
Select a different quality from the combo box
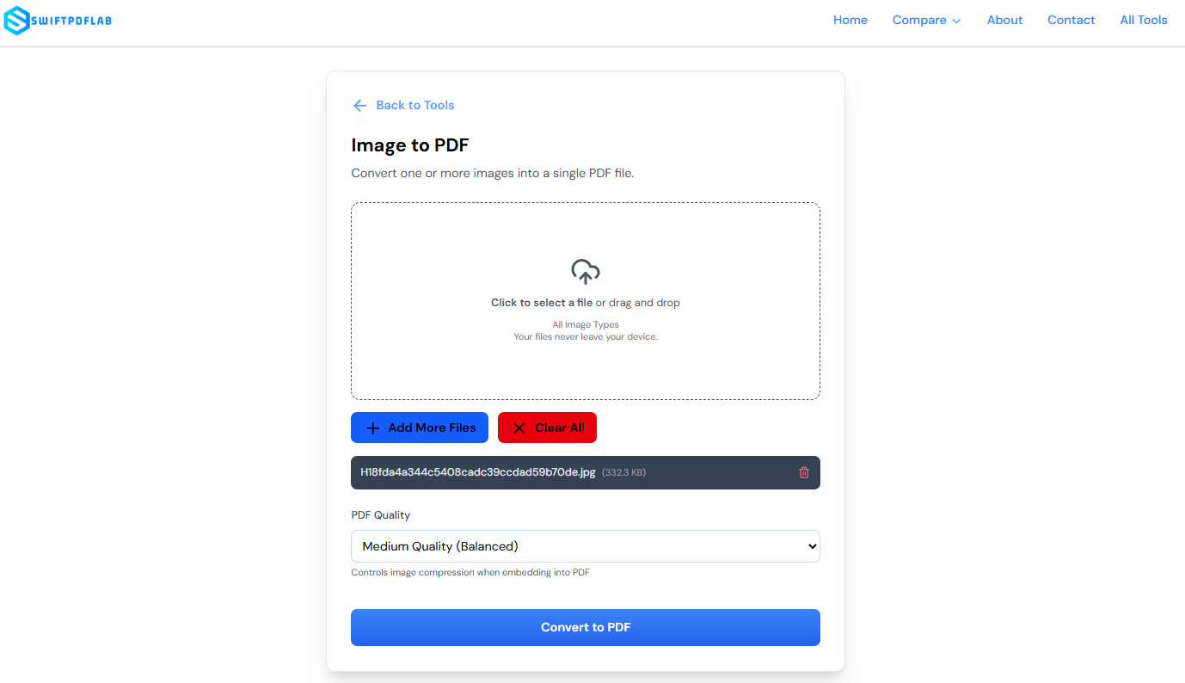coord(586,546)
